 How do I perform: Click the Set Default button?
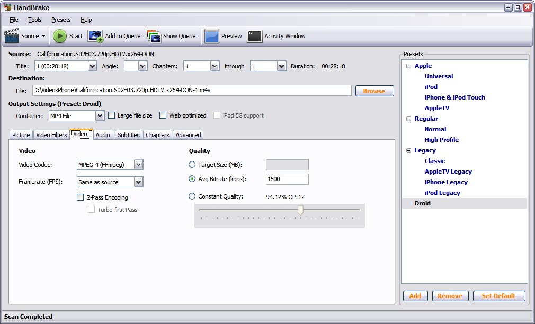coord(499,296)
